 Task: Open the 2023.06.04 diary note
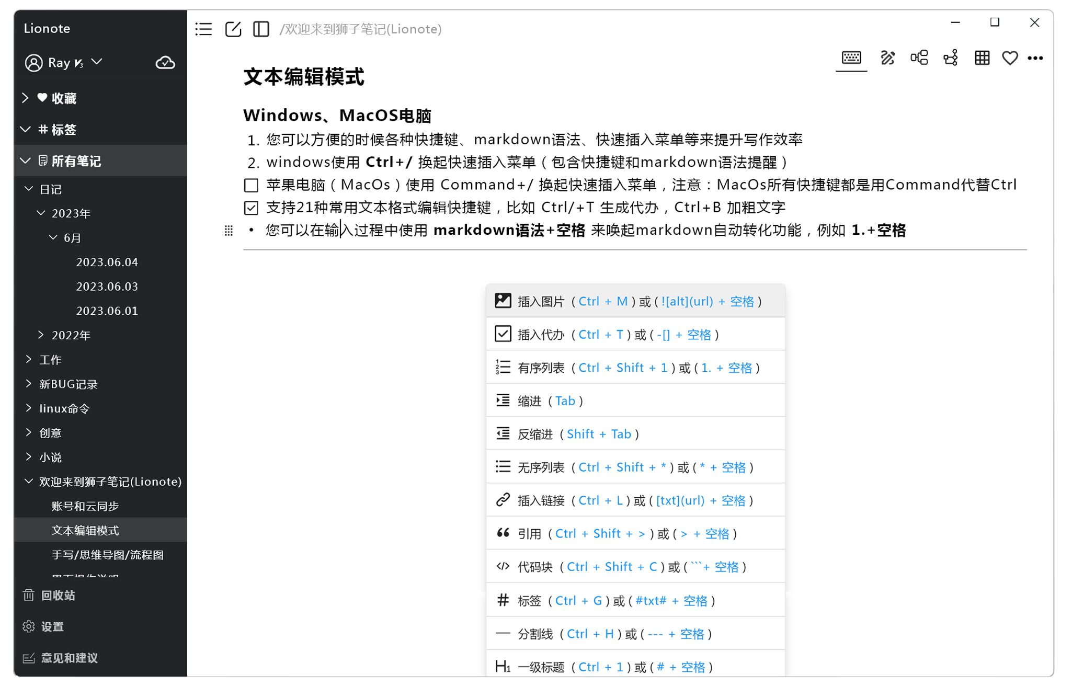(107, 262)
